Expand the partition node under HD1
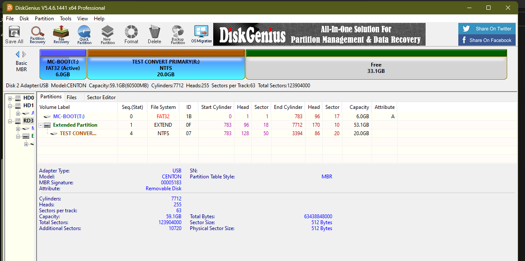The height and width of the screenshot is (261, 525). pos(18,114)
